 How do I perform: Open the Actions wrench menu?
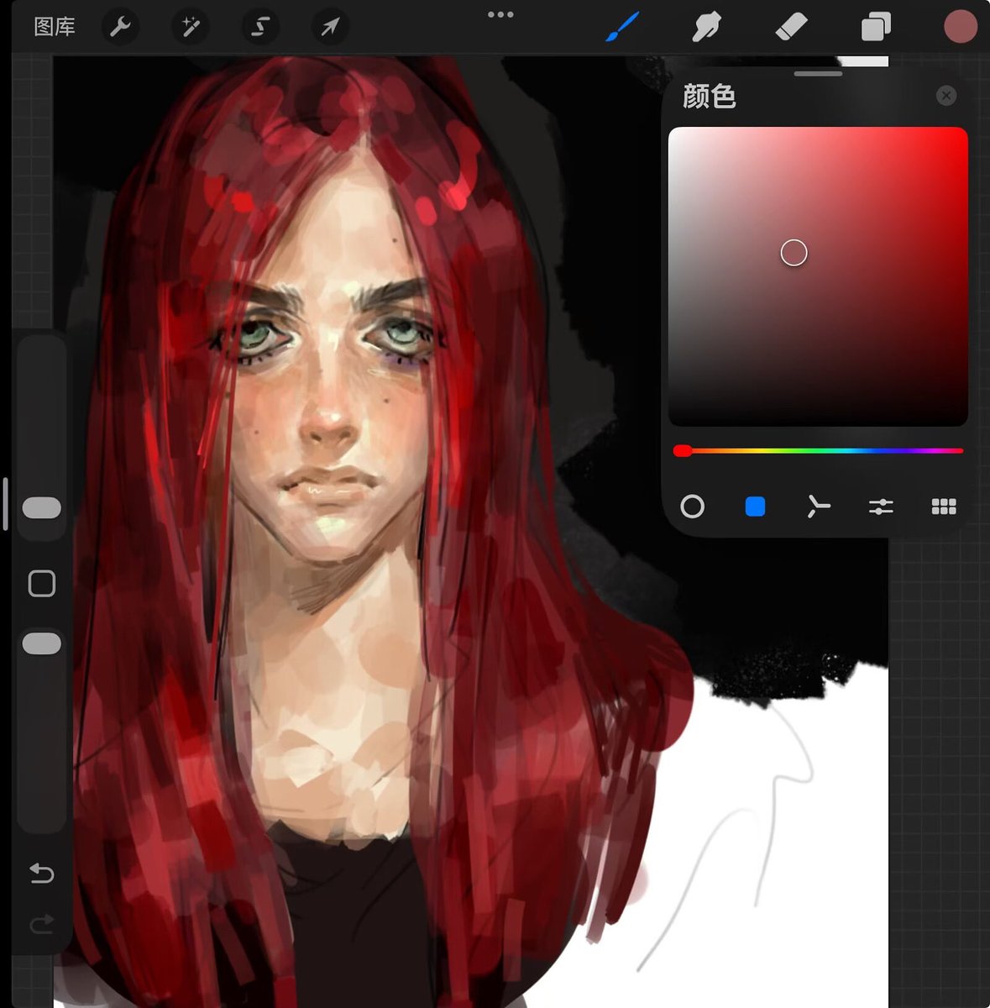[x=120, y=27]
